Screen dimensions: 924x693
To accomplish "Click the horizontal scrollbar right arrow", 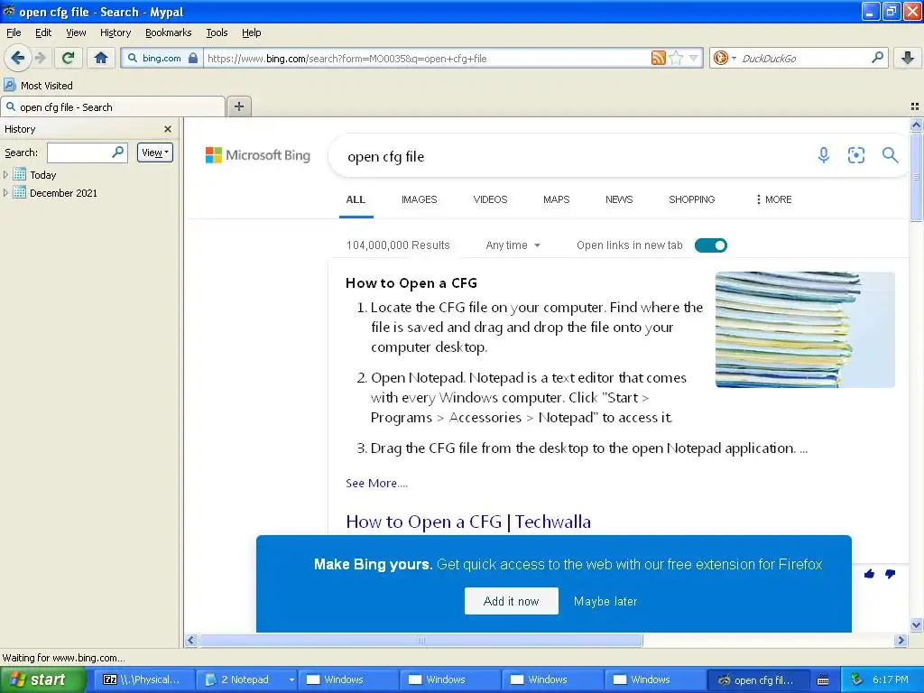I will (901, 640).
